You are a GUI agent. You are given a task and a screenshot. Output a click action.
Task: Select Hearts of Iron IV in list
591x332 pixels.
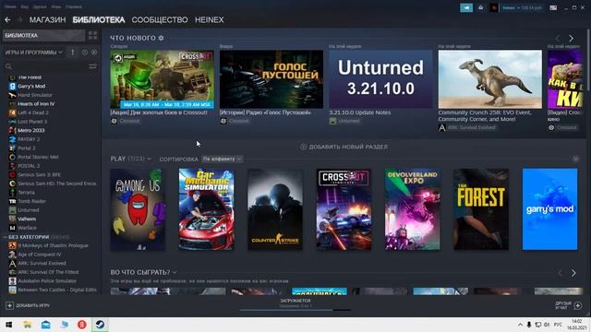coord(36,104)
